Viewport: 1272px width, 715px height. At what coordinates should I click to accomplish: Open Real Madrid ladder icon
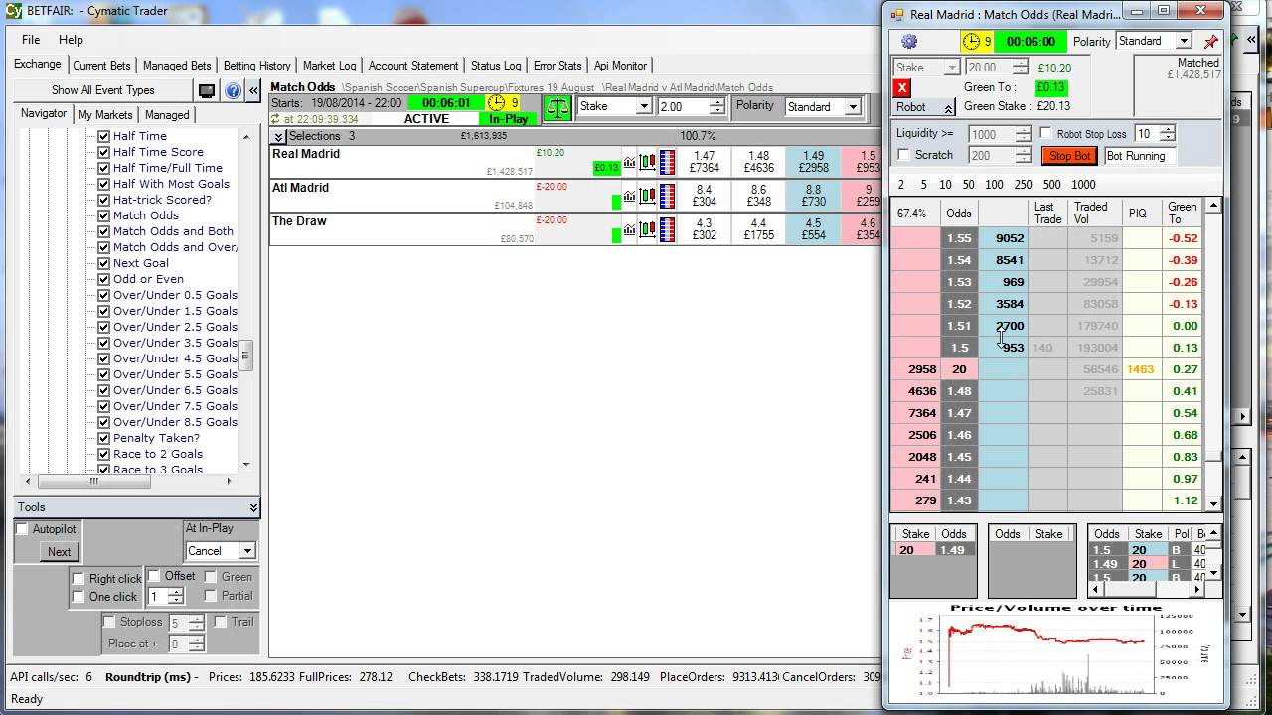click(x=667, y=162)
